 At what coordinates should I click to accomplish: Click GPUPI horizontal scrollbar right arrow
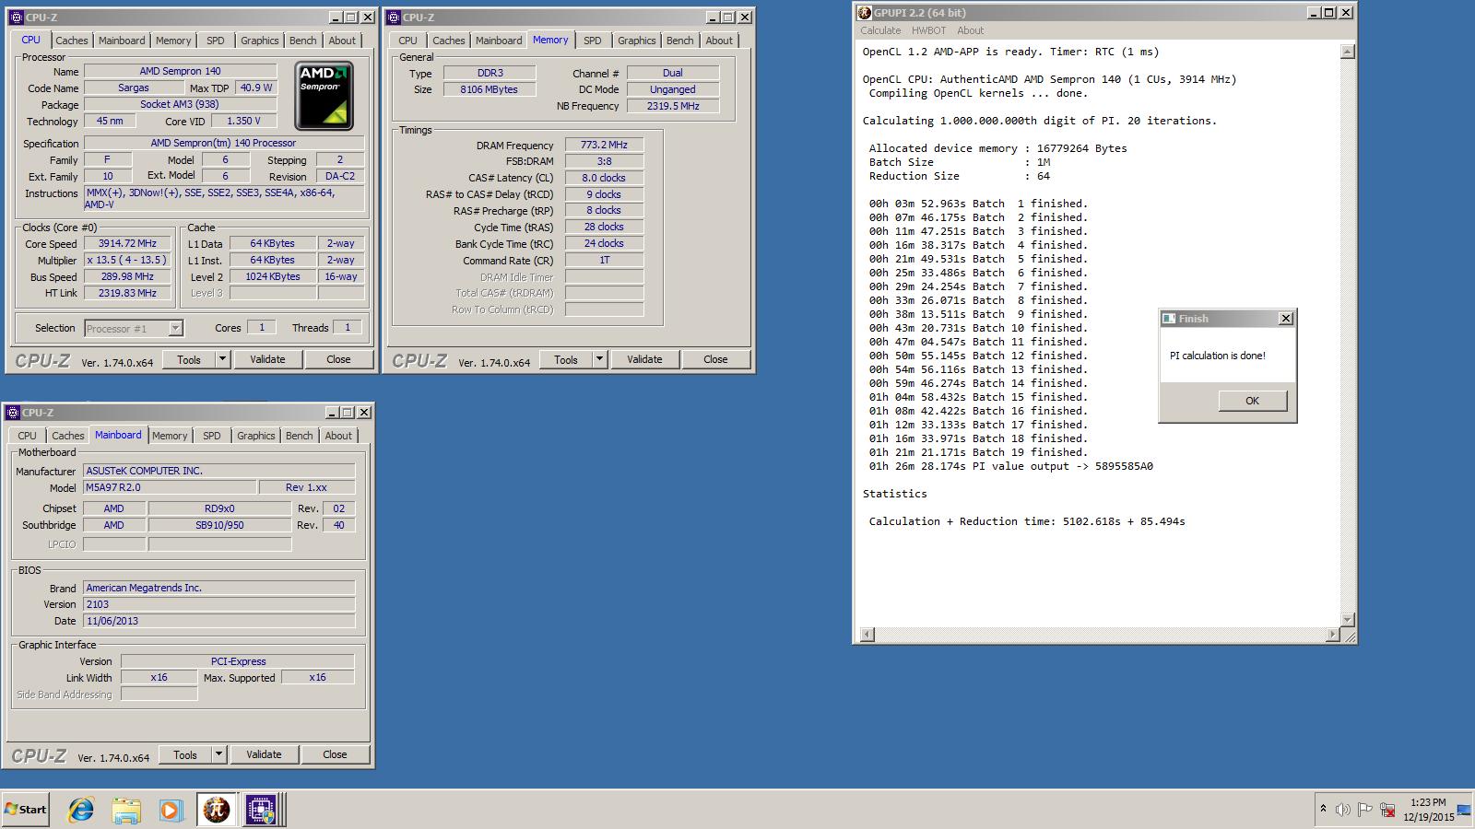coord(1332,635)
